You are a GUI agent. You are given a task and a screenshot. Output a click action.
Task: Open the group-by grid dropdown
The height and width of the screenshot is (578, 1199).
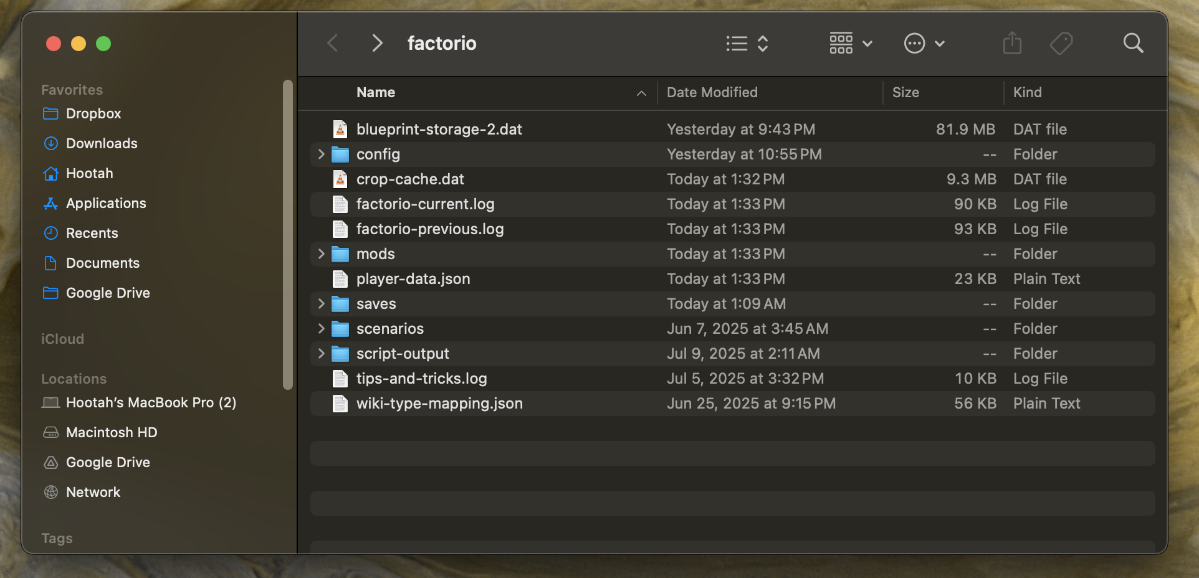click(x=851, y=43)
